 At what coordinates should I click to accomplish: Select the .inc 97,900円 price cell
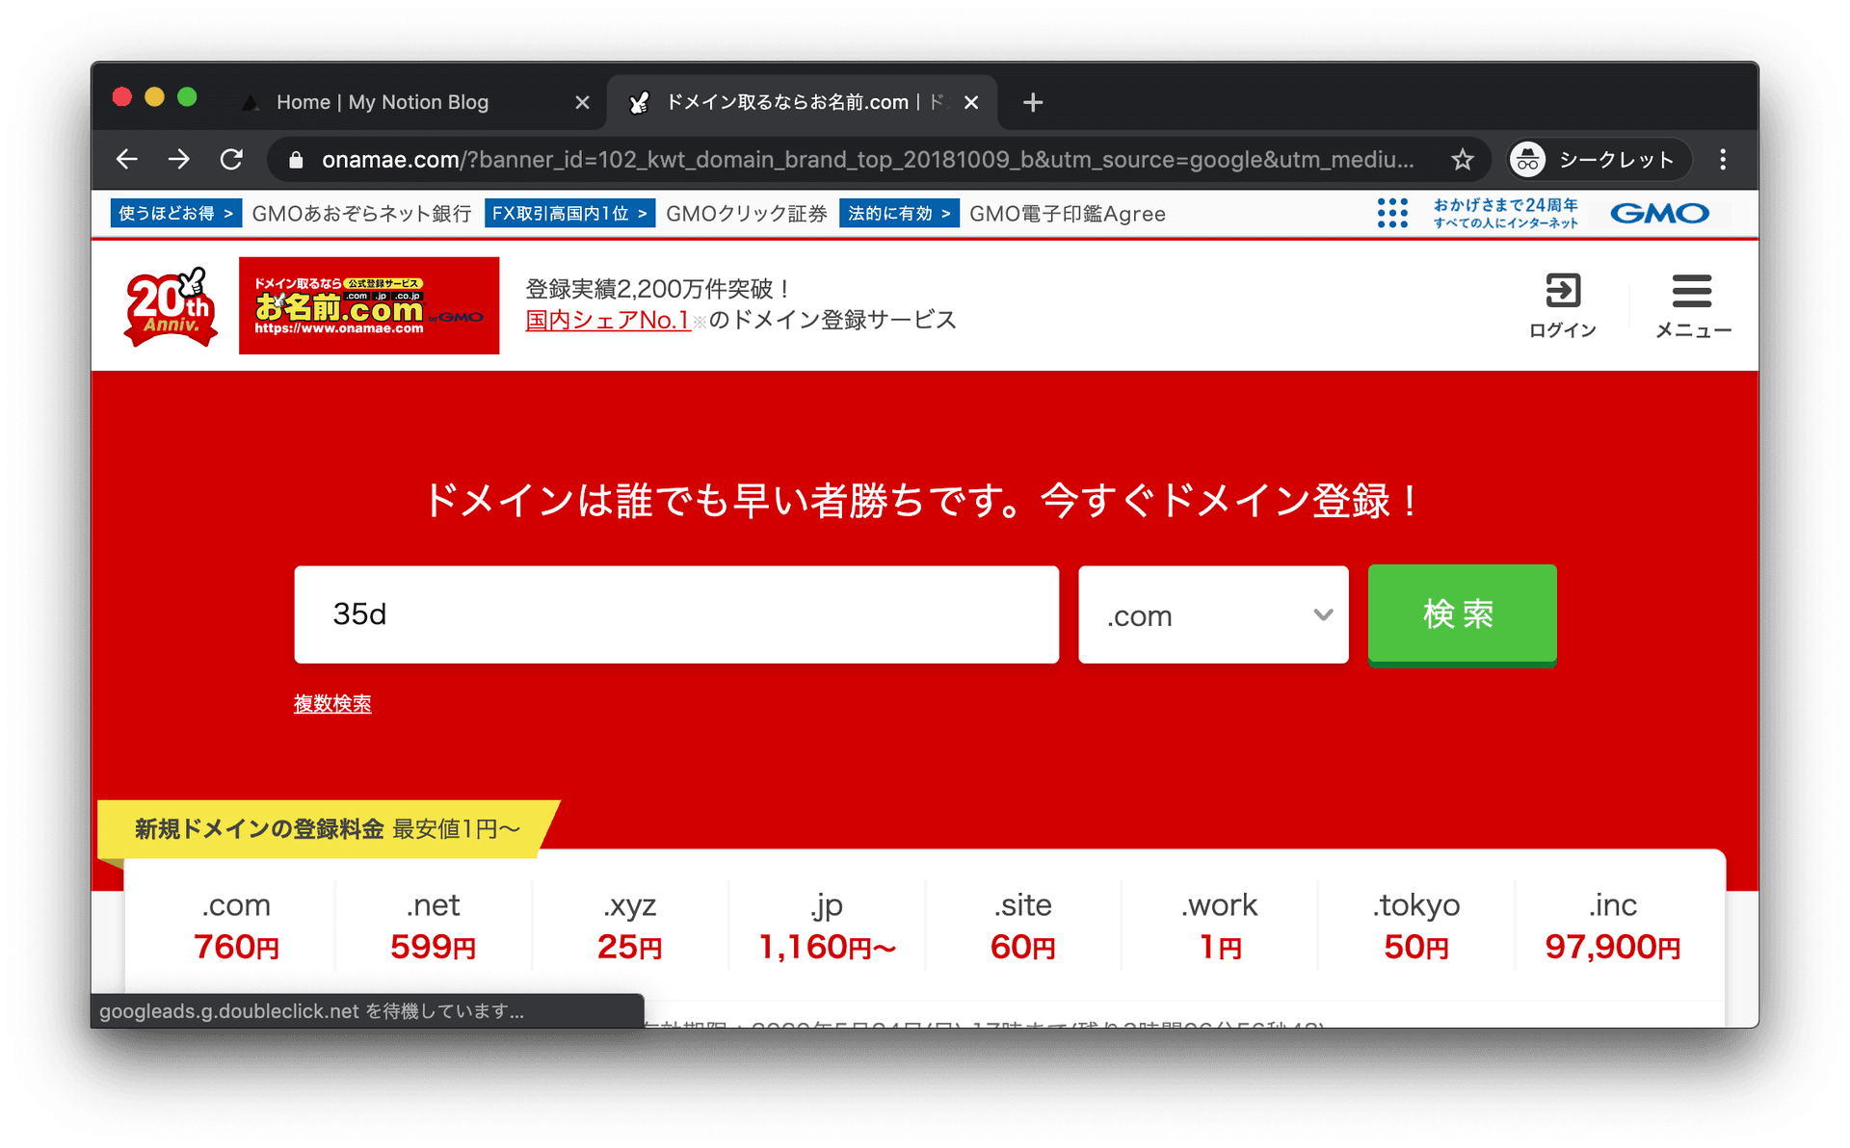coord(1613,926)
